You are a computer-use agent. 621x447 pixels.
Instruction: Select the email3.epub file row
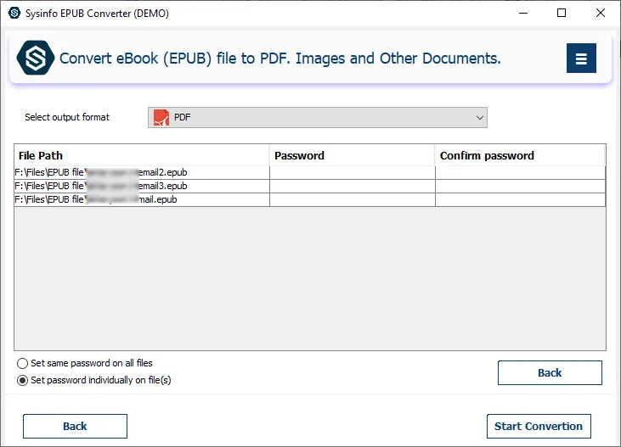click(x=141, y=186)
